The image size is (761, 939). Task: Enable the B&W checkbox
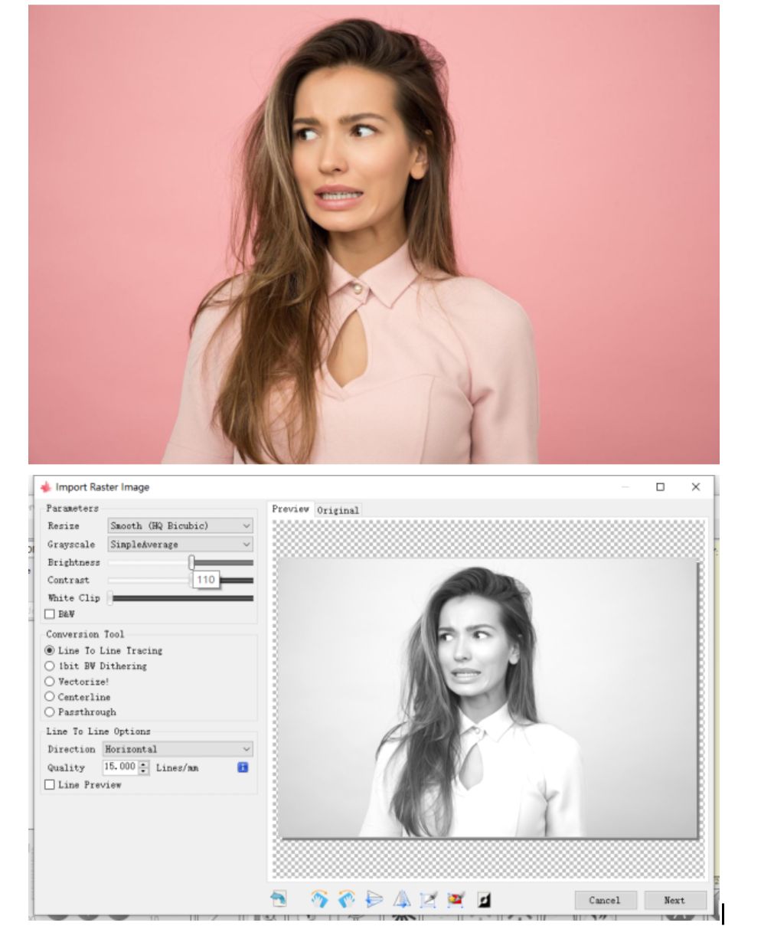click(x=51, y=614)
